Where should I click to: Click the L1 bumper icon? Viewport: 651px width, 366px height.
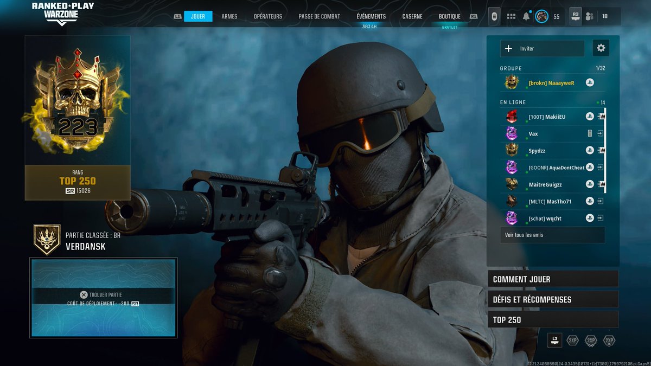(x=177, y=16)
